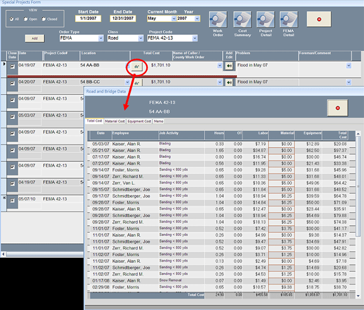Select the Open view radio button
Screen dimensions: 364x310
pos(25,19)
